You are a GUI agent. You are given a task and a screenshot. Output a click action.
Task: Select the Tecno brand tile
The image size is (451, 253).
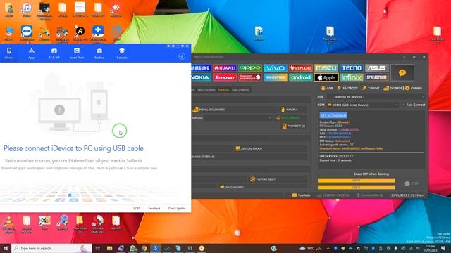point(352,68)
